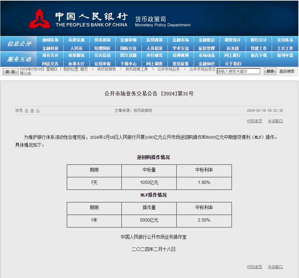Click the 首页 home button
This screenshot has height=278, width=299.
[x=10, y=72]
